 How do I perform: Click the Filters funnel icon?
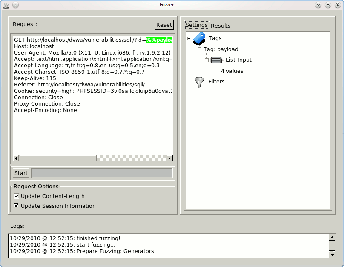pos(199,82)
